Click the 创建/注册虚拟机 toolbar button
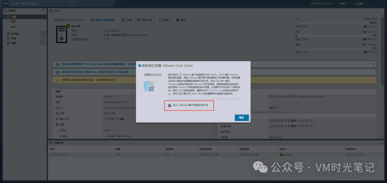Screen dimensions: 387x183 coord(102,20)
